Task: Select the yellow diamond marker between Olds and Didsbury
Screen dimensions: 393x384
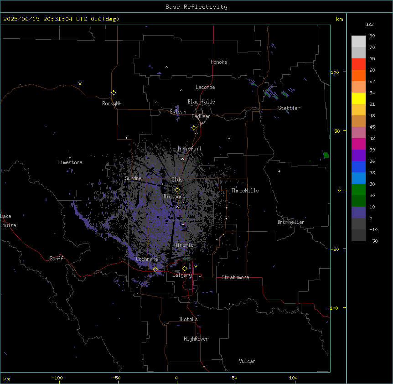Action: [x=177, y=190]
